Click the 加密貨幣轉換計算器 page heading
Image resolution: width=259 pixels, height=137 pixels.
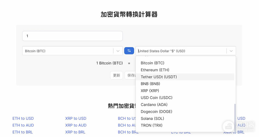(129, 15)
